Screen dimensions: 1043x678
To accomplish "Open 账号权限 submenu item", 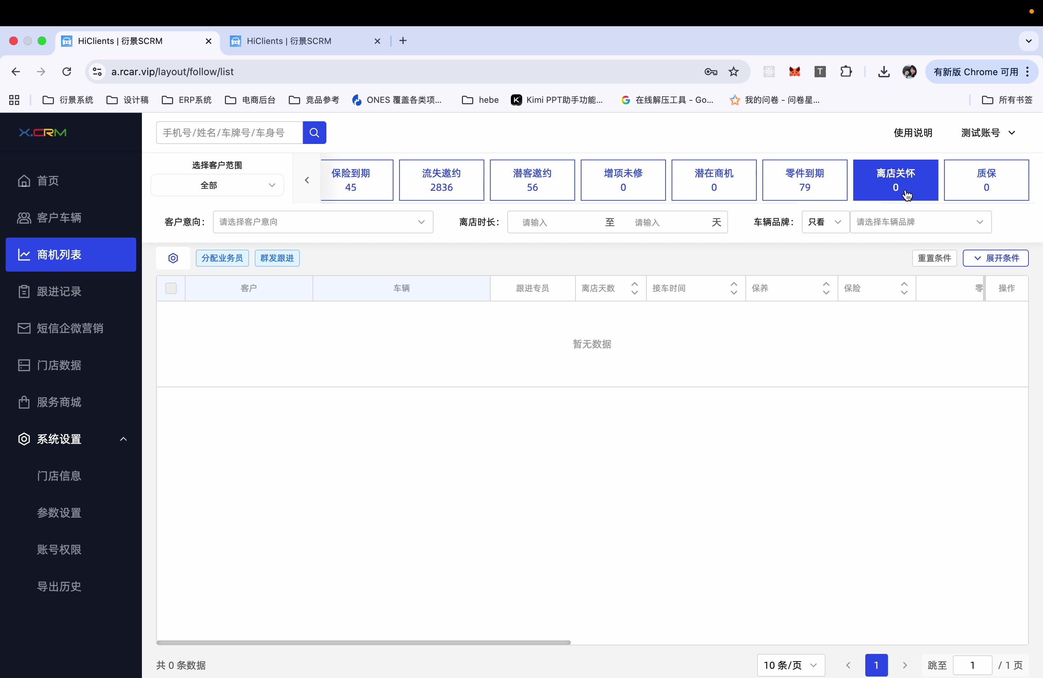I will point(59,550).
